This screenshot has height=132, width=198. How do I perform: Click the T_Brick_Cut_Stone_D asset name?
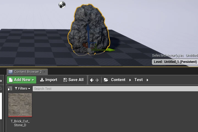(x=20, y=123)
